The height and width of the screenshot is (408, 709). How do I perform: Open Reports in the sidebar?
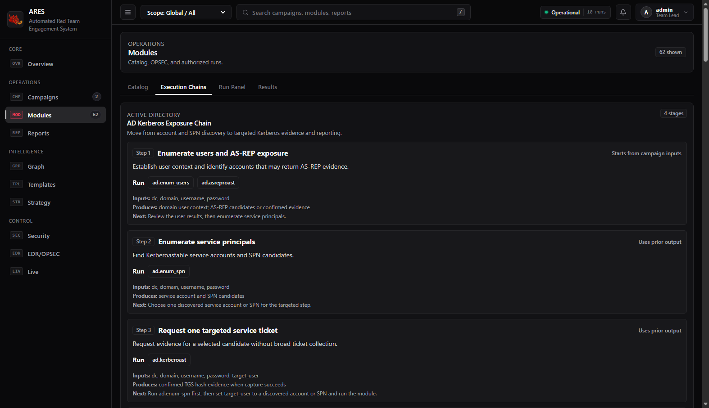pos(55,133)
